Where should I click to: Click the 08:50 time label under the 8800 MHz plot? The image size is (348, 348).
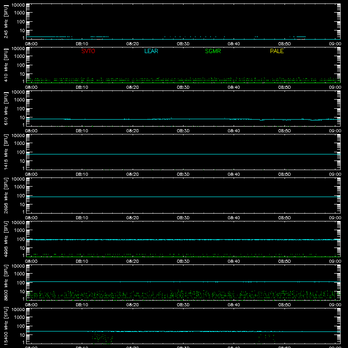pos(284,305)
